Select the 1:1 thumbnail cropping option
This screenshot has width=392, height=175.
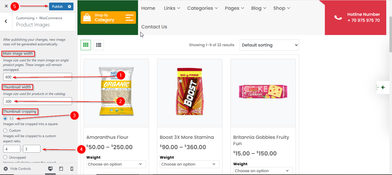5,118
